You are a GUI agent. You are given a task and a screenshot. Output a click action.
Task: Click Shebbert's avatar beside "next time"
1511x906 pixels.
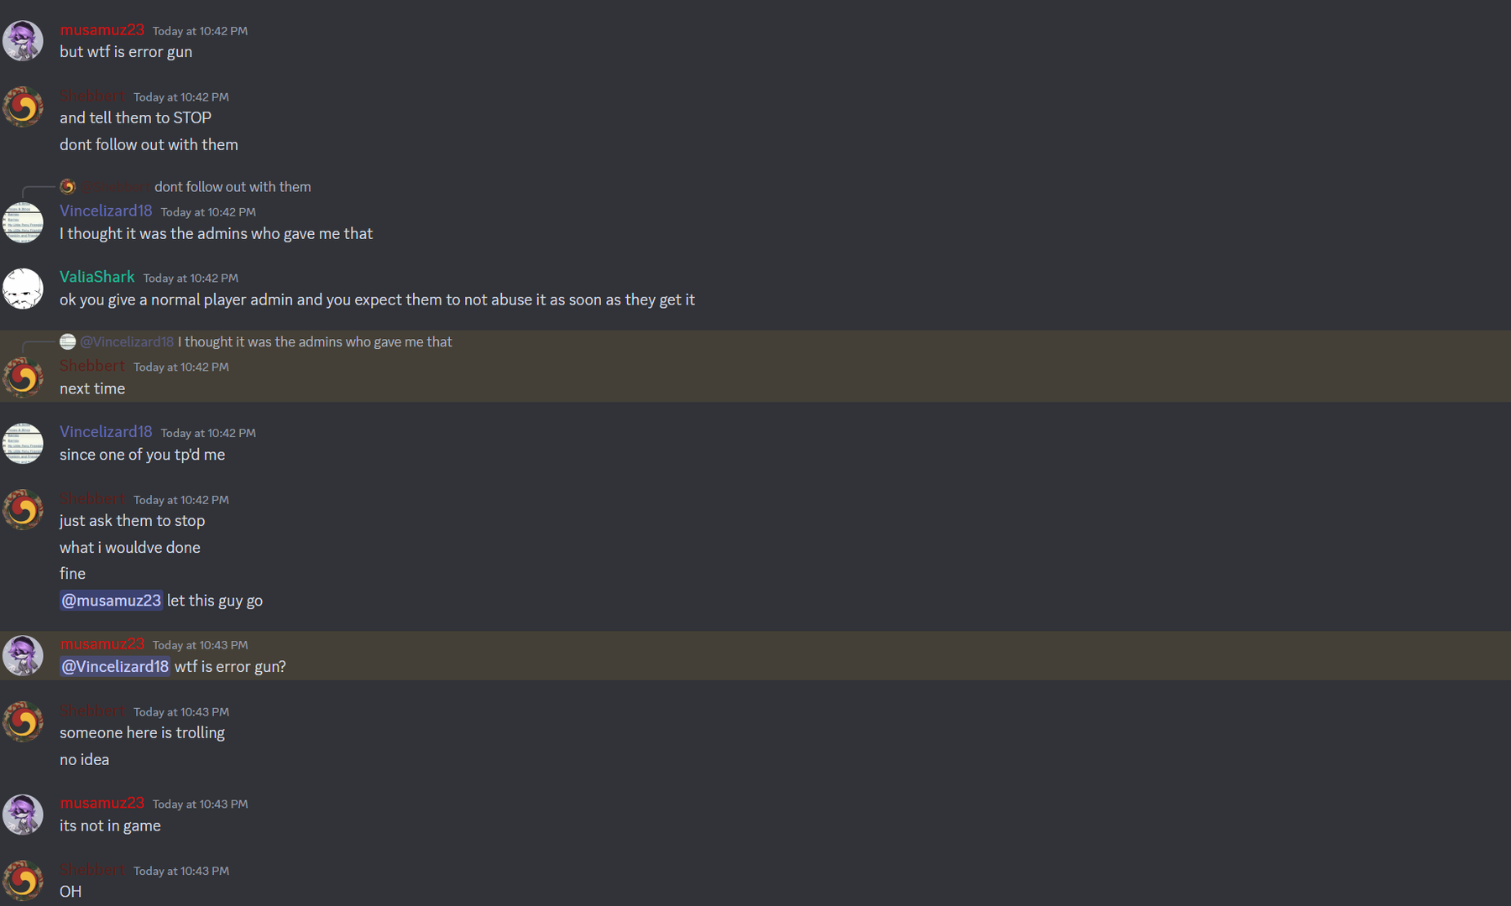pos(23,377)
